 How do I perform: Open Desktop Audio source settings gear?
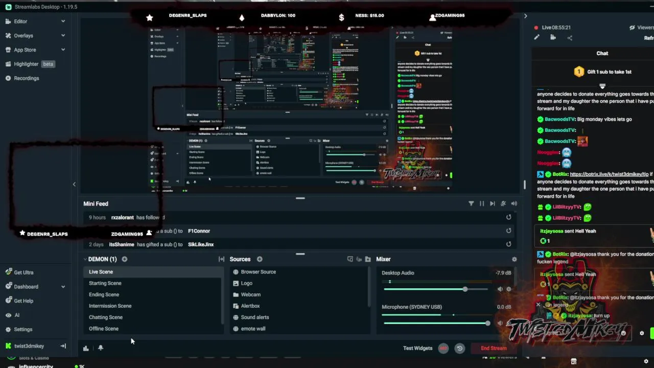point(508,289)
